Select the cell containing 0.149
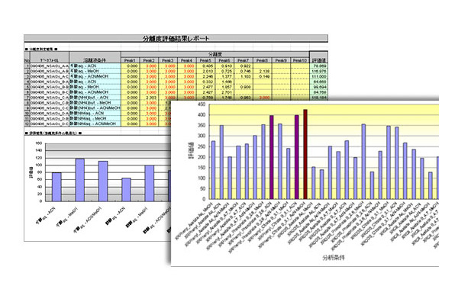 pyautogui.click(x=264, y=76)
